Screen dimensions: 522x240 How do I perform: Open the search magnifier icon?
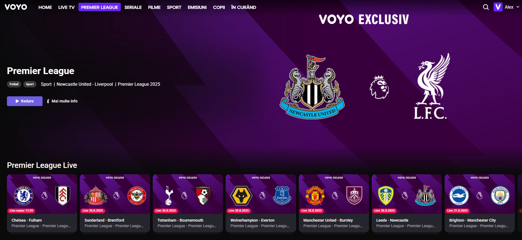pos(486,7)
